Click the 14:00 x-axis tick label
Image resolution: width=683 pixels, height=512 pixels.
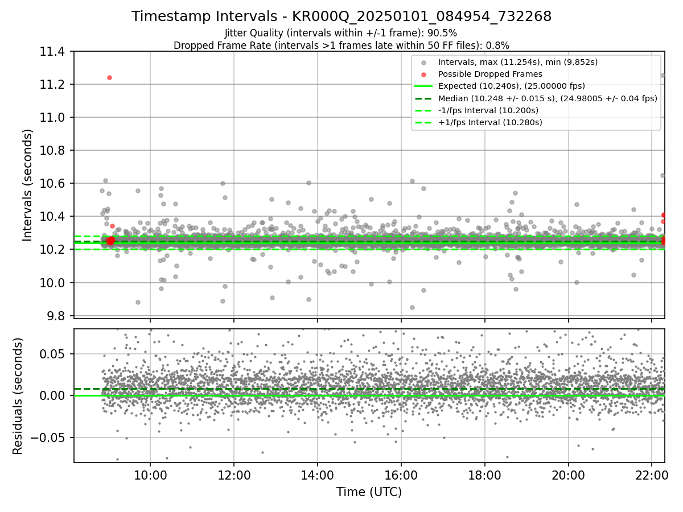pyautogui.click(x=318, y=475)
